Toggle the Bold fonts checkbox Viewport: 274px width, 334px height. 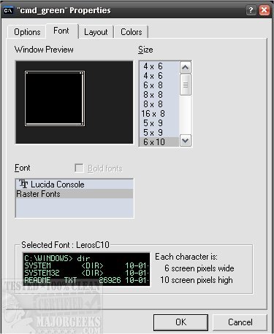coord(79,168)
